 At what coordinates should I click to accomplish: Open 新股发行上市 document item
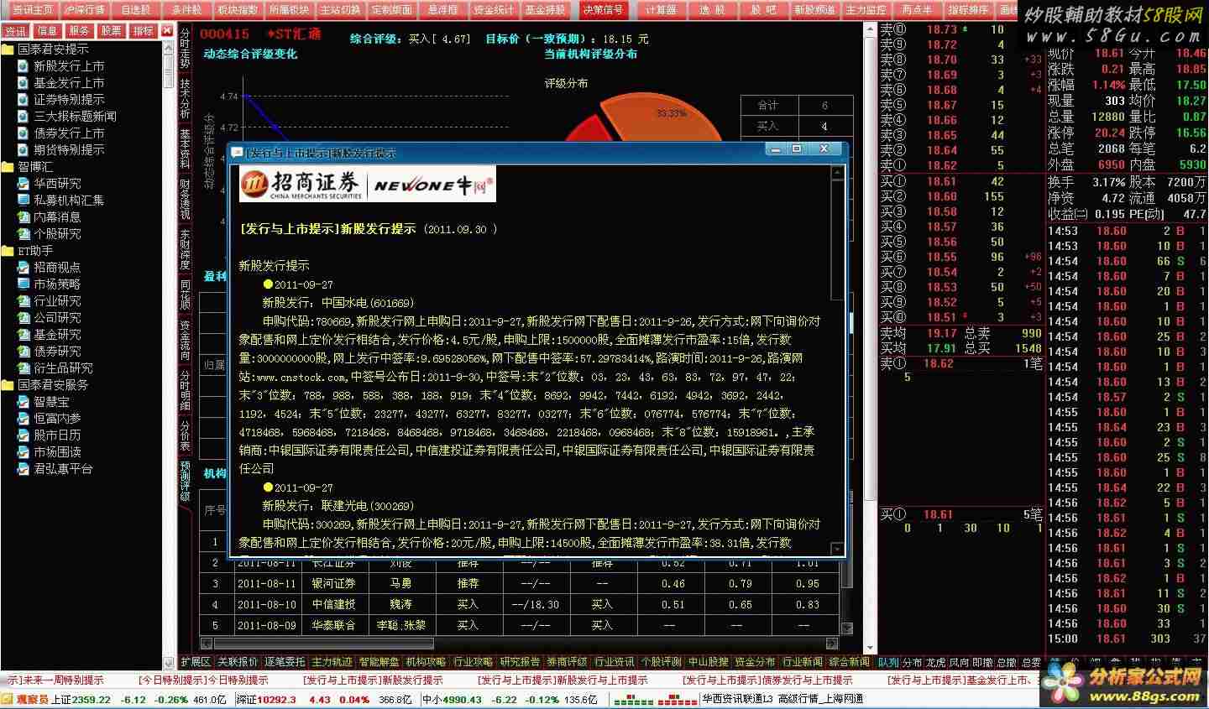click(x=69, y=66)
